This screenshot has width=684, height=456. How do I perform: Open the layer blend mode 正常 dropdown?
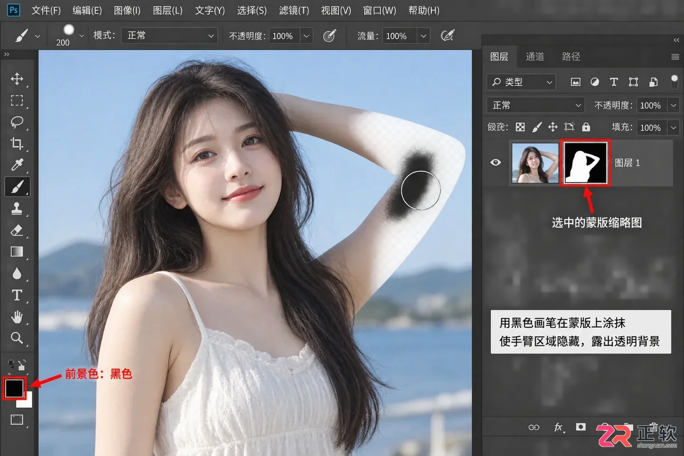pyautogui.click(x=536, y=105)
